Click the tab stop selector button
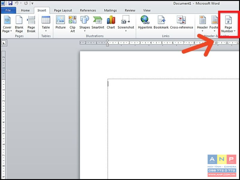Screen dimensions: 240x180 (4, 43)
